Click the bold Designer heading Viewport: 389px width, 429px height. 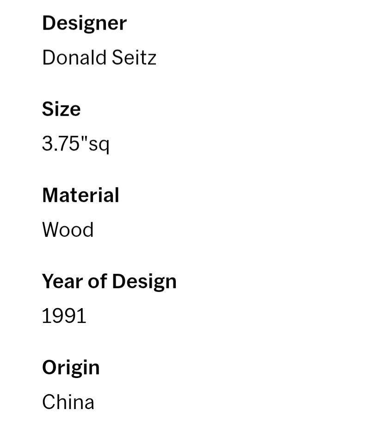point(84,24)
